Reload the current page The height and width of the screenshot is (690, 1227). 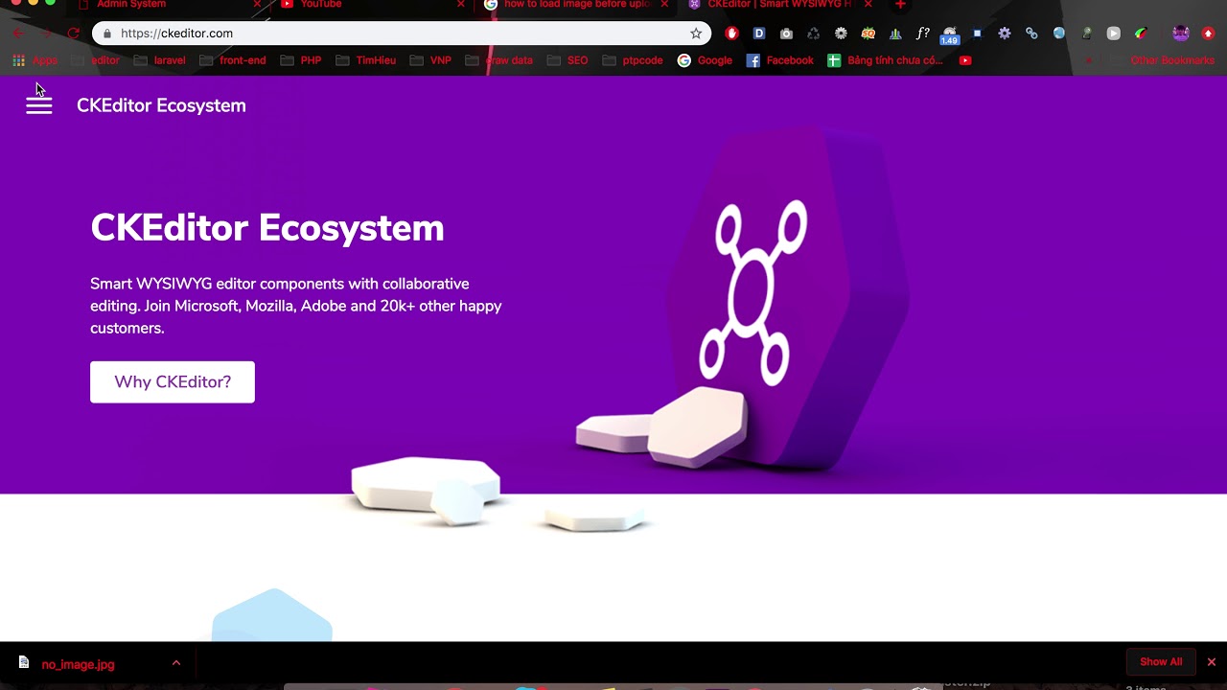point(73,34)
